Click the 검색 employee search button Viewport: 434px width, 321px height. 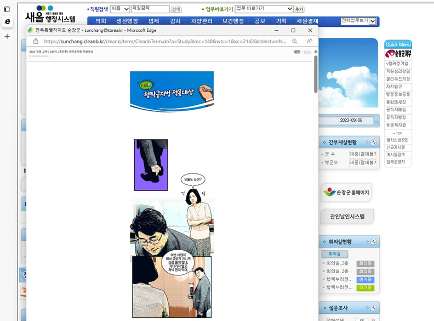click(x=176, y=9)
